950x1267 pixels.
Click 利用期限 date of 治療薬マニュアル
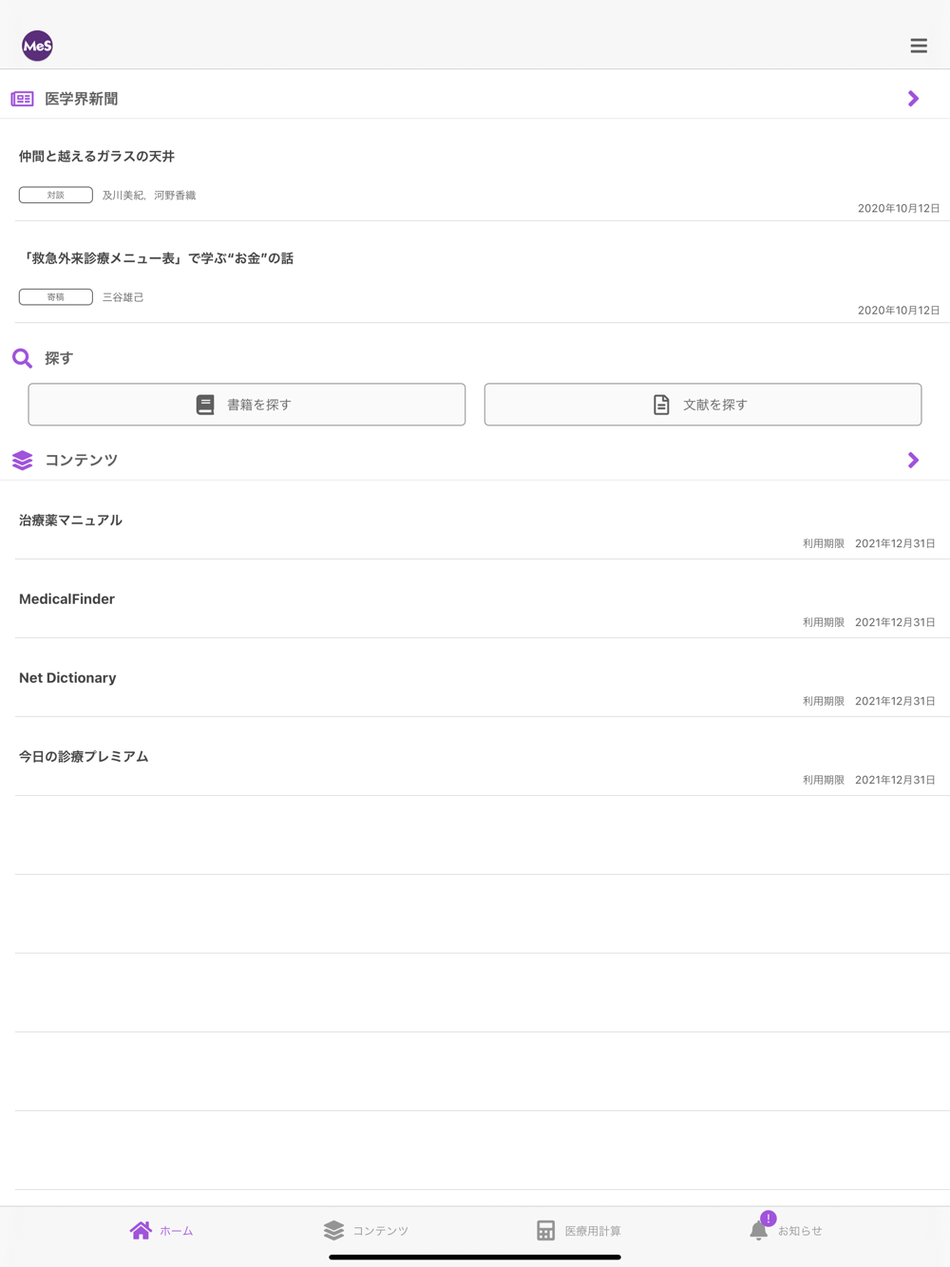(869, 543)
